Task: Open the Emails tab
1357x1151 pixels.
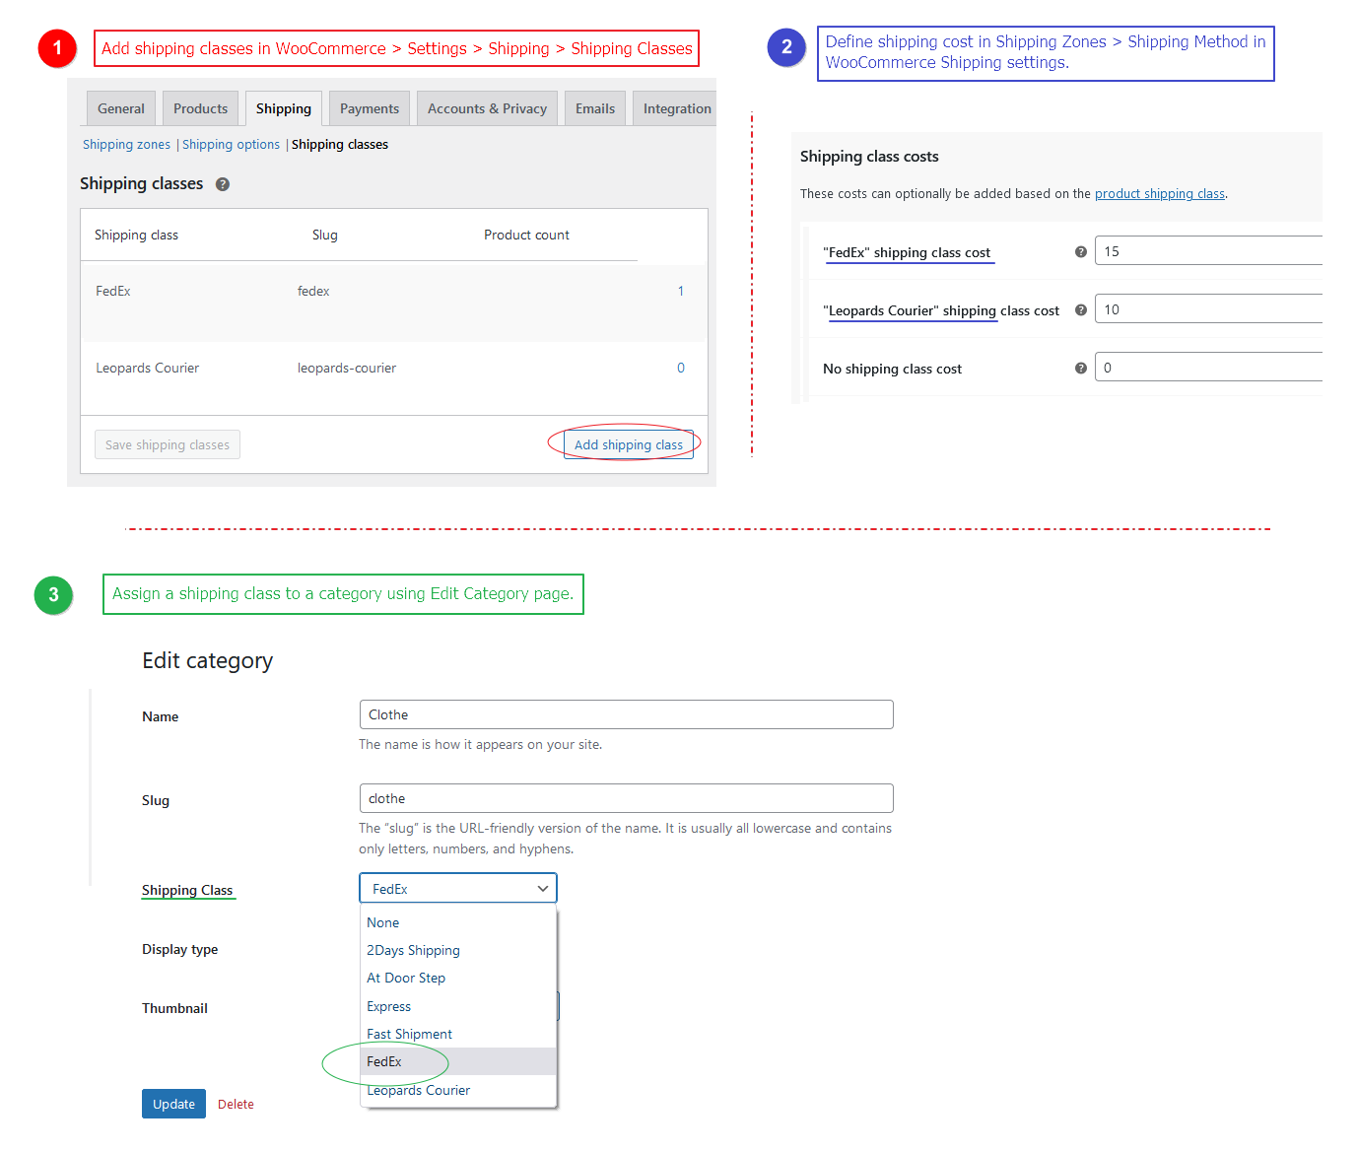Action: click(x=595, y=108)
